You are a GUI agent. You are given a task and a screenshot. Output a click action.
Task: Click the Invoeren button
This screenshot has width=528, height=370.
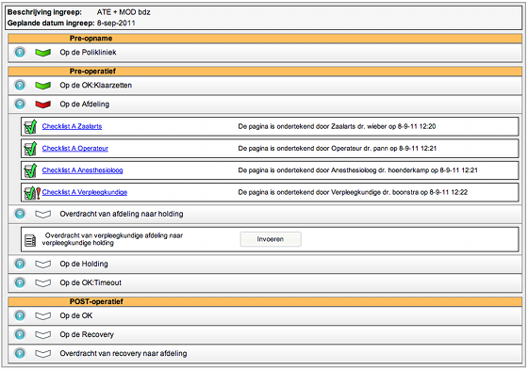pos(271,239)
